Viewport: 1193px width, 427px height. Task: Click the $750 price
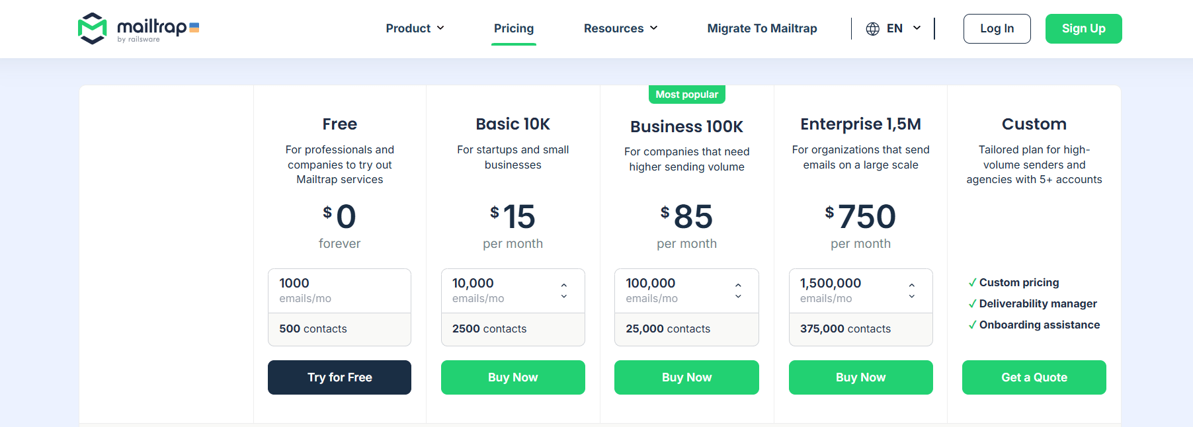coord(860,217)
